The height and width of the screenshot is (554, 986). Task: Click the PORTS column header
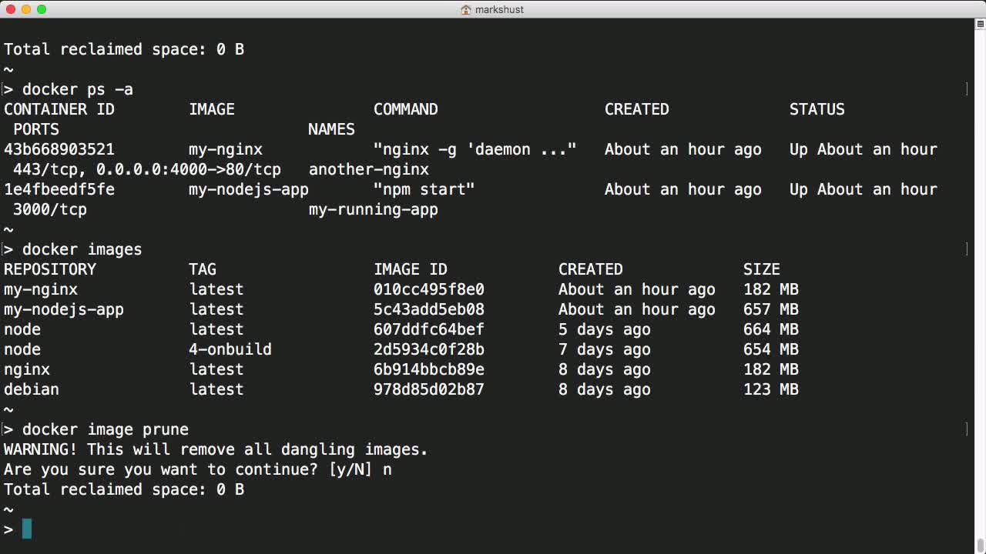point(36,129)
